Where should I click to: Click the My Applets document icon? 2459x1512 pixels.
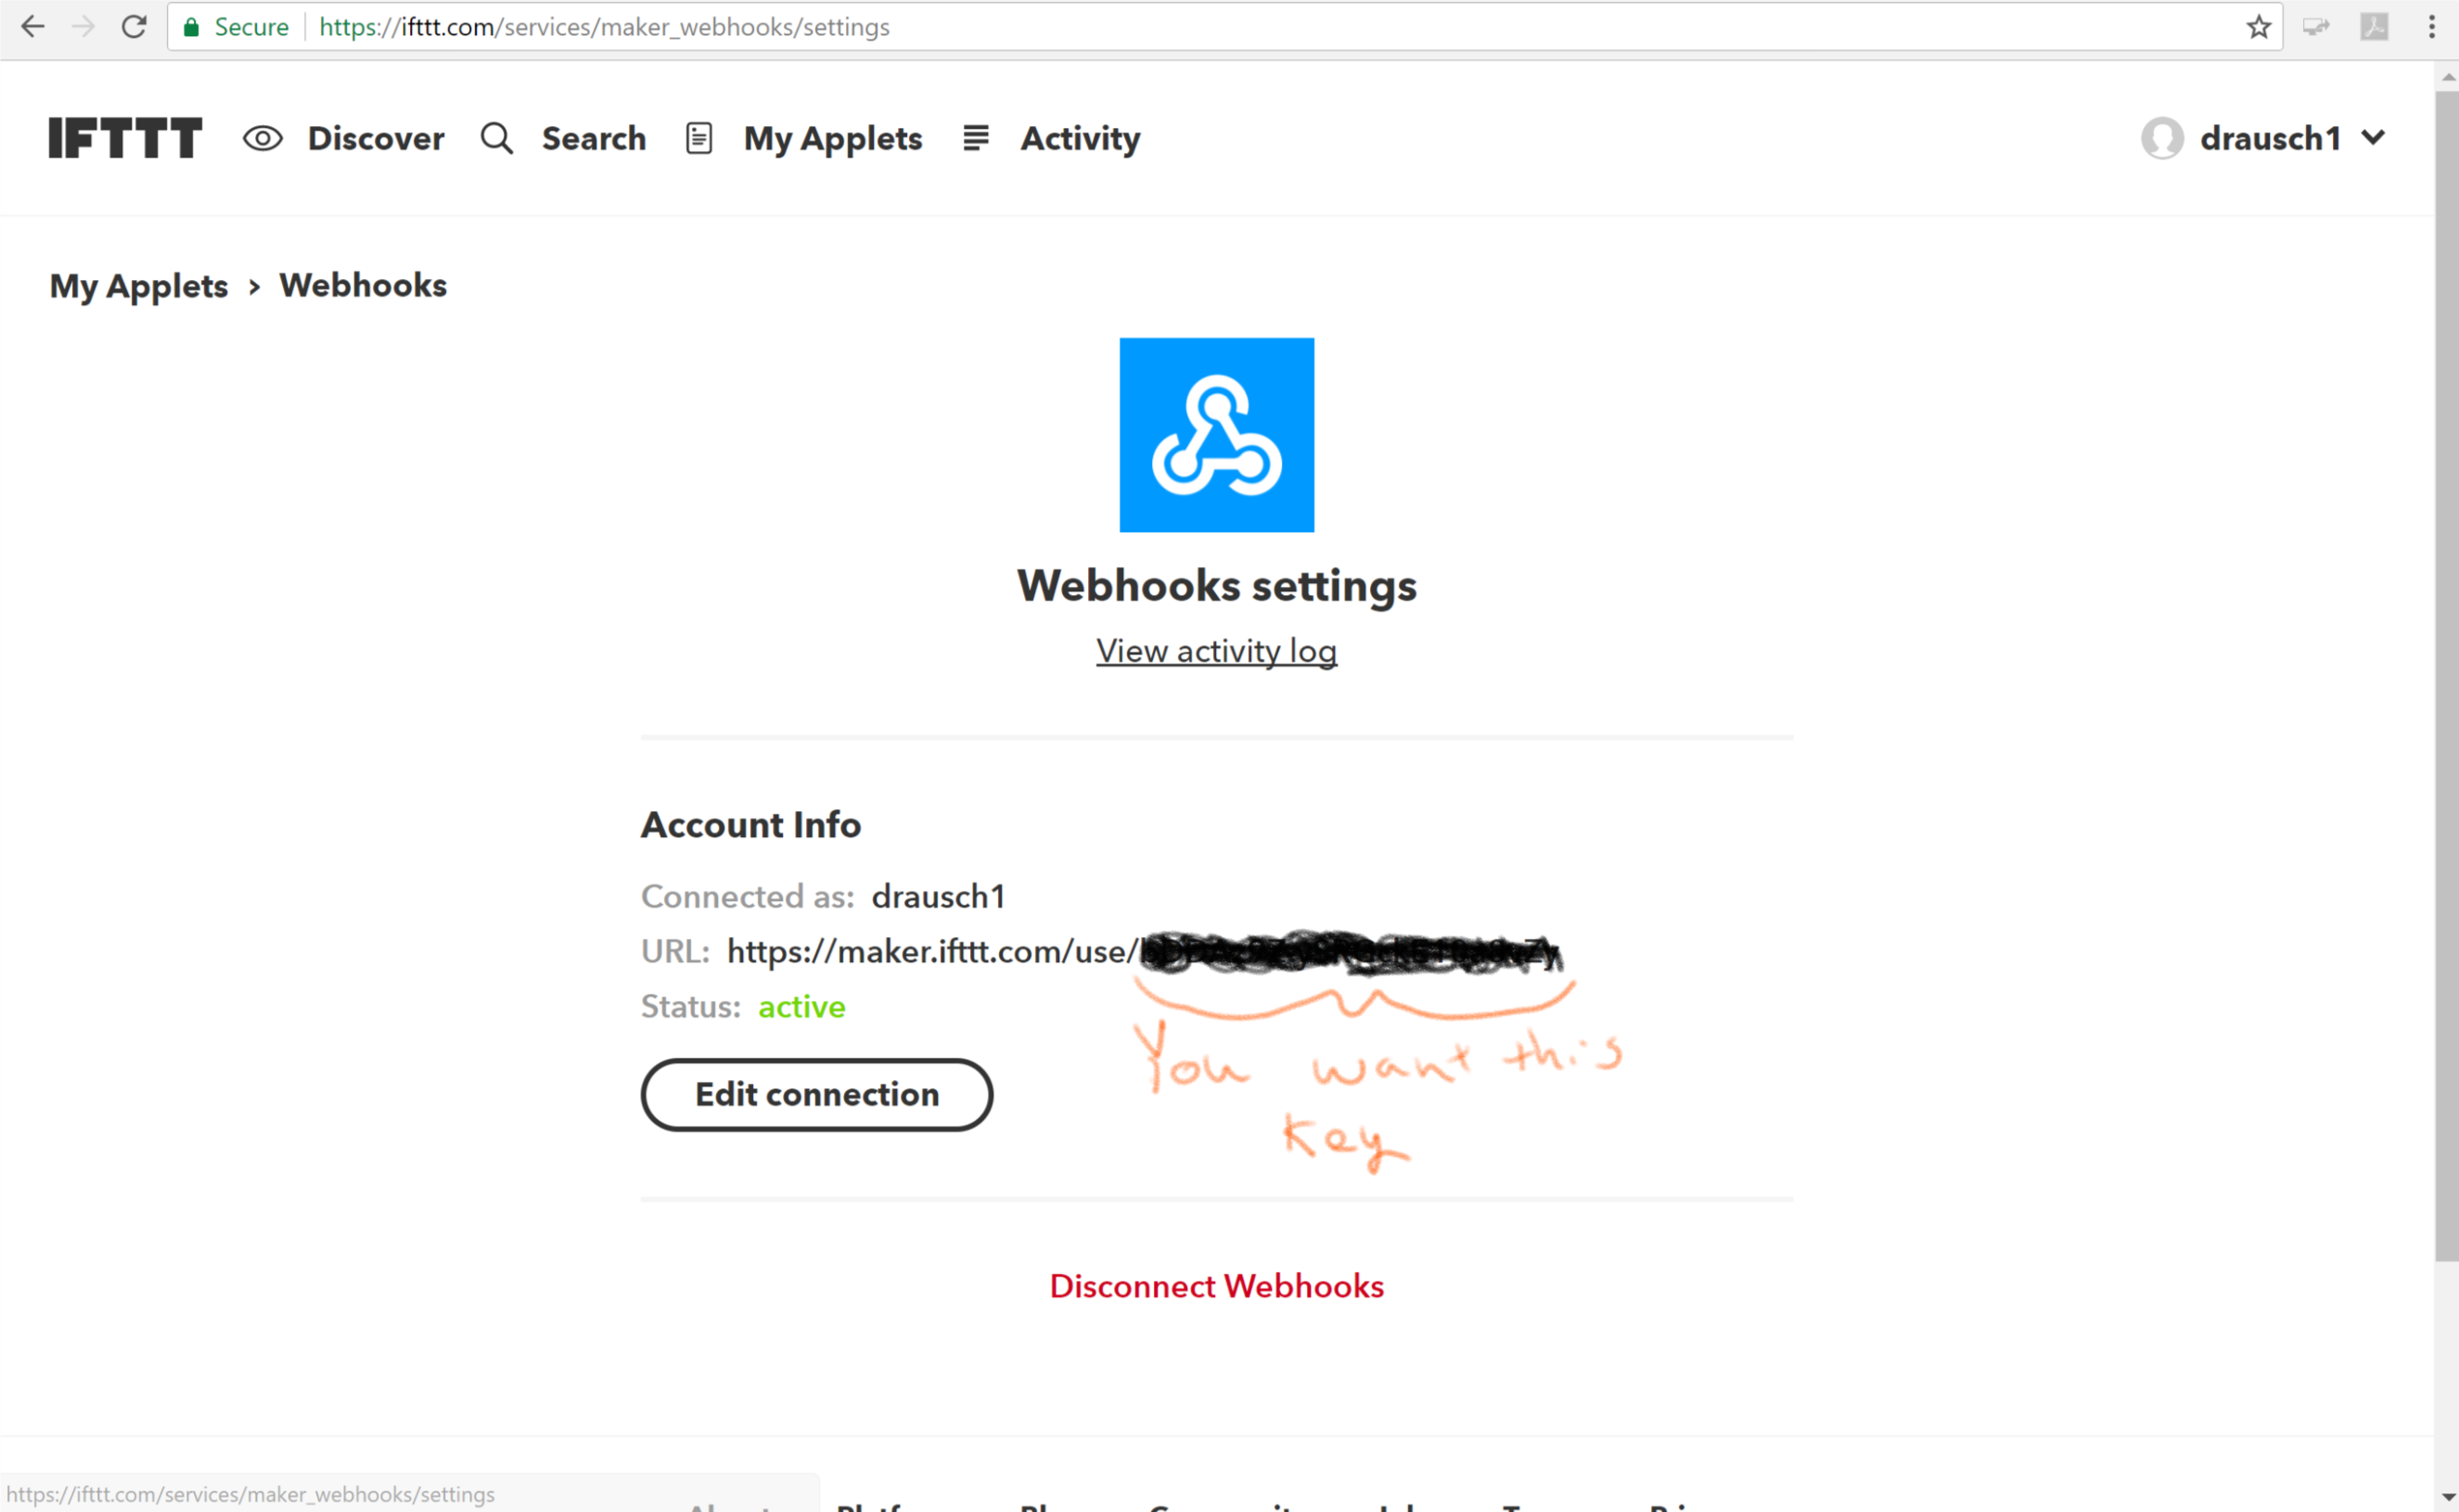coord(699,138)
